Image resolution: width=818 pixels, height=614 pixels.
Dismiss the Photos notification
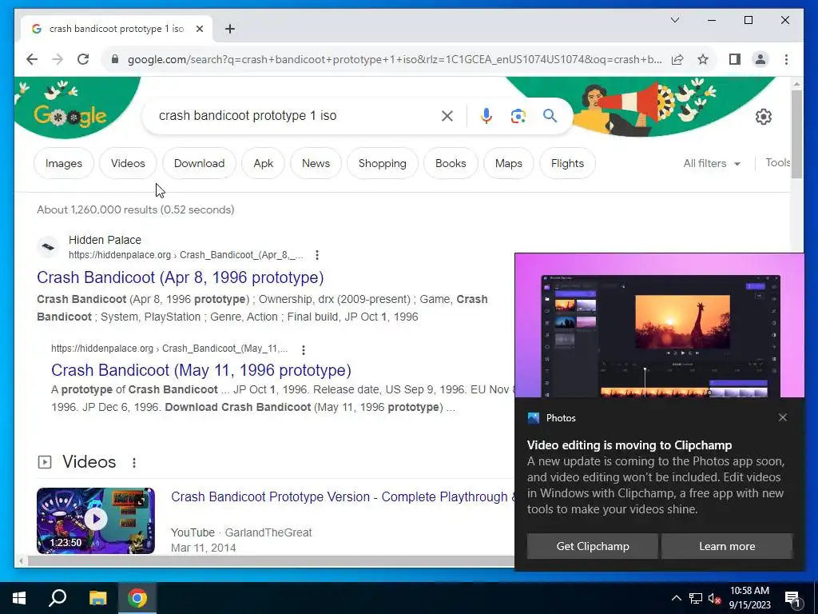pos(783,417)
